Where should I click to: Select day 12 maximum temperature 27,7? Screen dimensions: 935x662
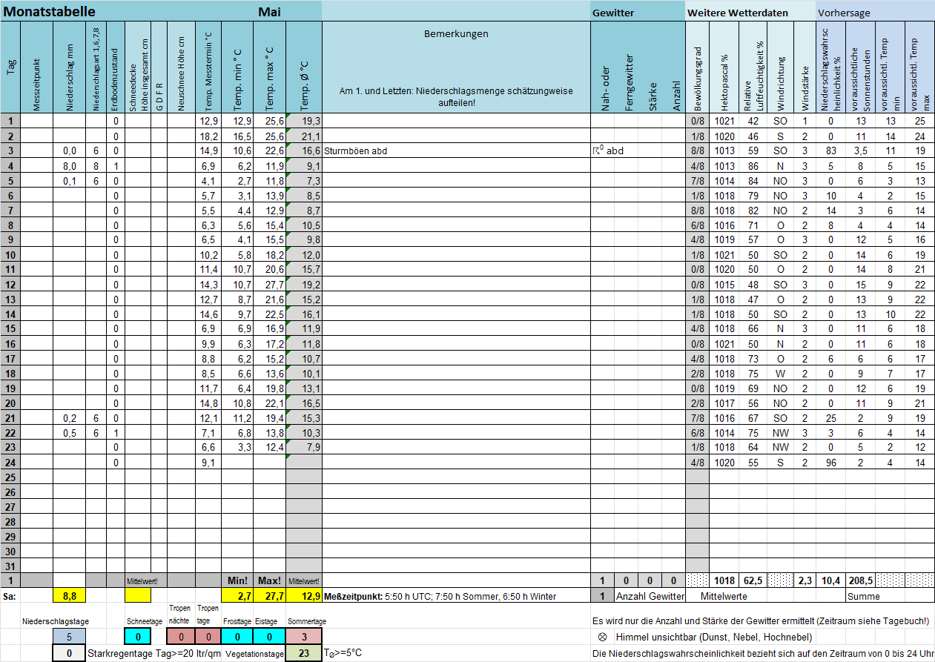269,284
